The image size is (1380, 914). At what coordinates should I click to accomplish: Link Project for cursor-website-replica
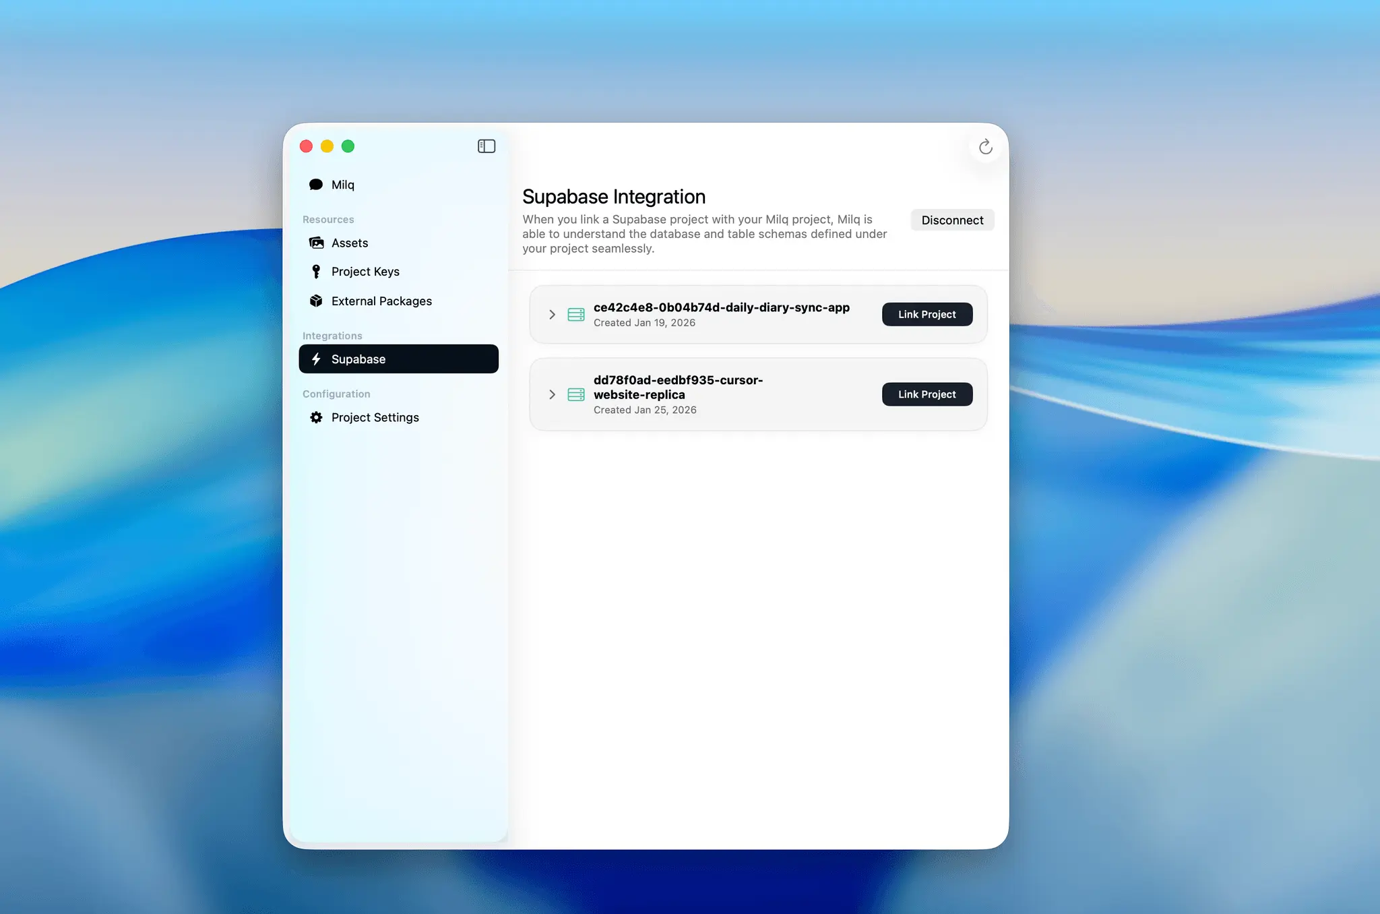[x=927, y=394]
